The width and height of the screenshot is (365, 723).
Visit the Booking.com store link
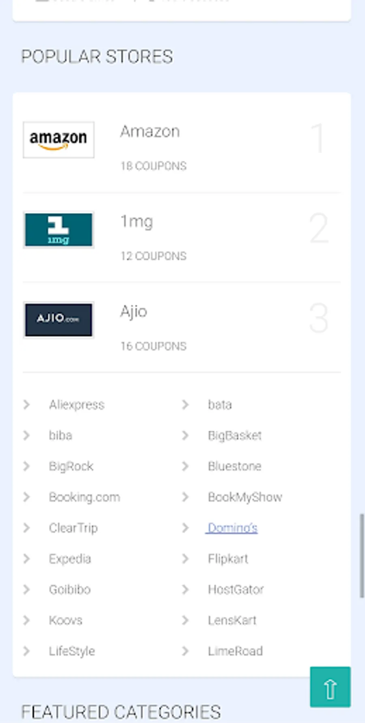tap(84, 497)
